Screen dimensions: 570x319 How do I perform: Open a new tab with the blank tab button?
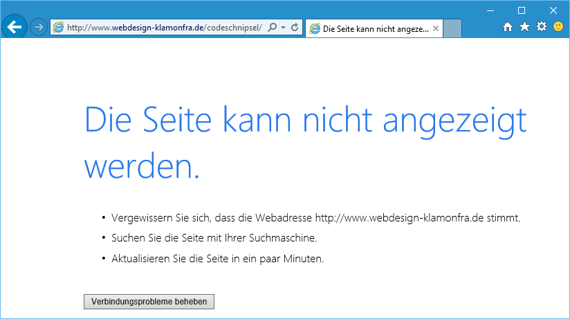pyautogui.click(x=452, y=28)
